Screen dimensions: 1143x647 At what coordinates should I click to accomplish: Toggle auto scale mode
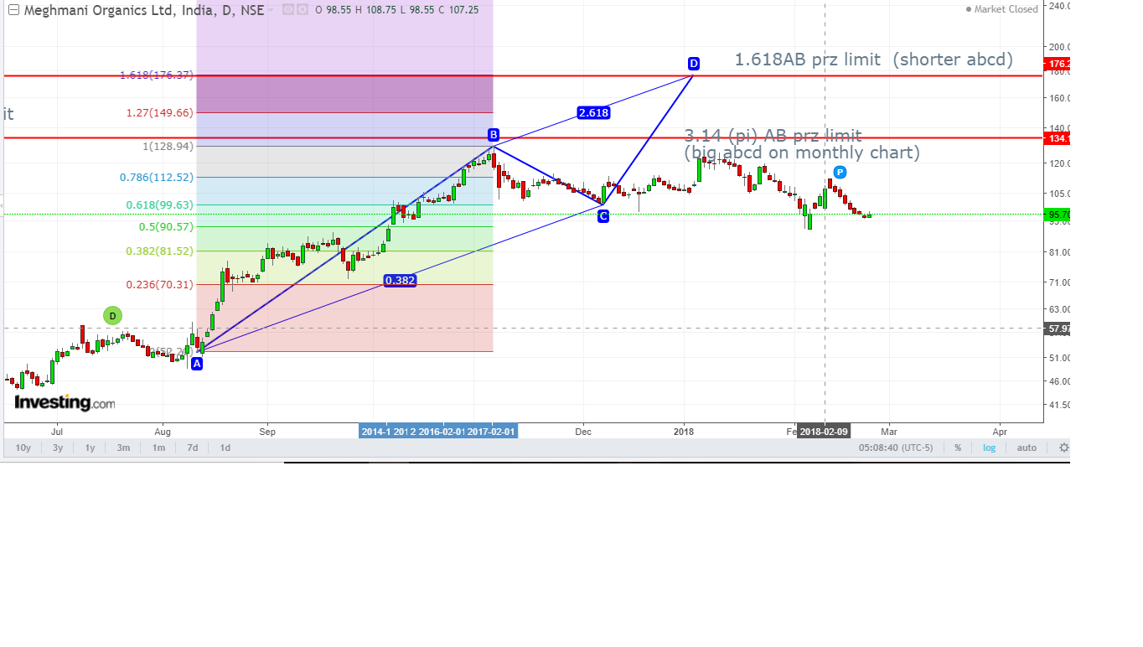(1027, 448)
